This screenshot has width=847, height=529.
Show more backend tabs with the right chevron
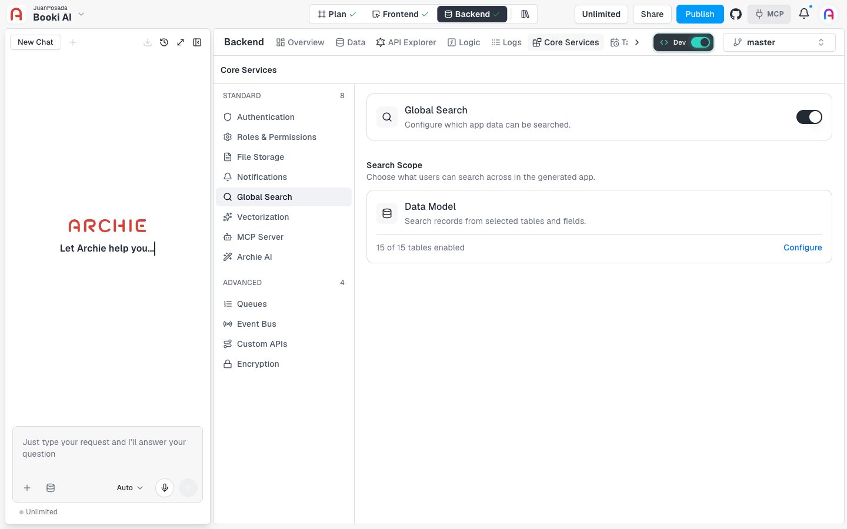click(x=637, y=42)
